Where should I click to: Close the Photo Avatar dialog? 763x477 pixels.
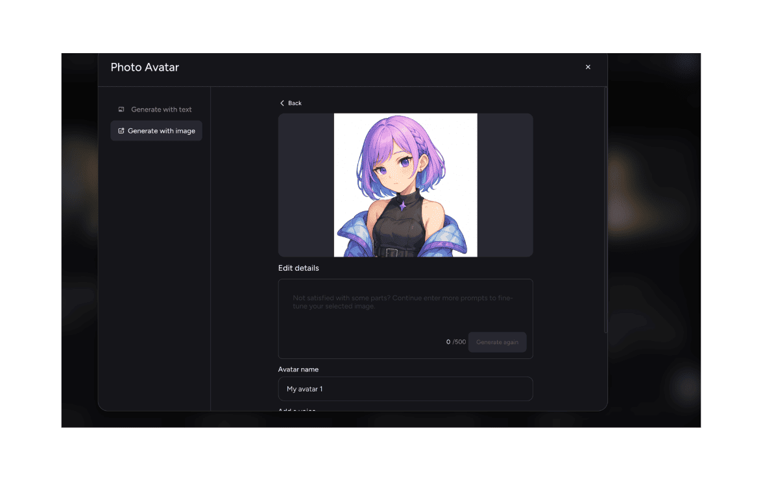[x=588, y=67]
